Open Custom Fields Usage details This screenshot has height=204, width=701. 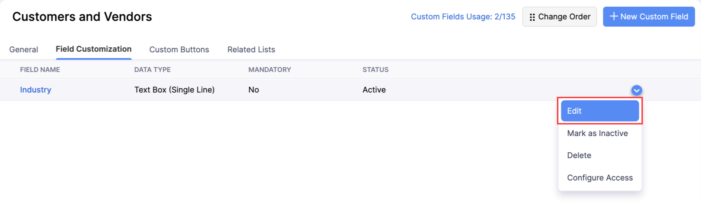[463, 17]
